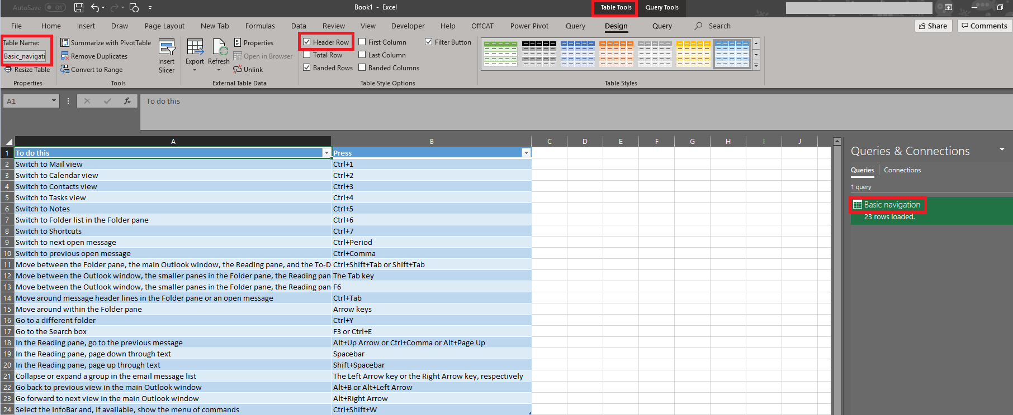Open the File tab
The width and height of the screenshot is (1013, 415).
pyautogui.click(x=16, y=26)
